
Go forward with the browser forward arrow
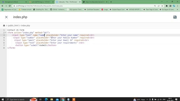6,6
